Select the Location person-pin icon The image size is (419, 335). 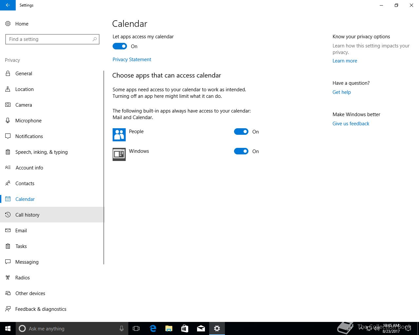(x=8, y=89)
